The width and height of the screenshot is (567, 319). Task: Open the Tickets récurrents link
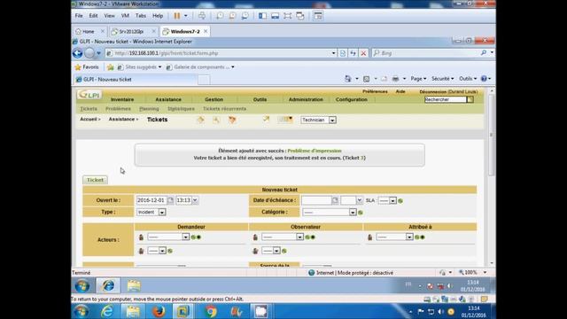[224, 109]
